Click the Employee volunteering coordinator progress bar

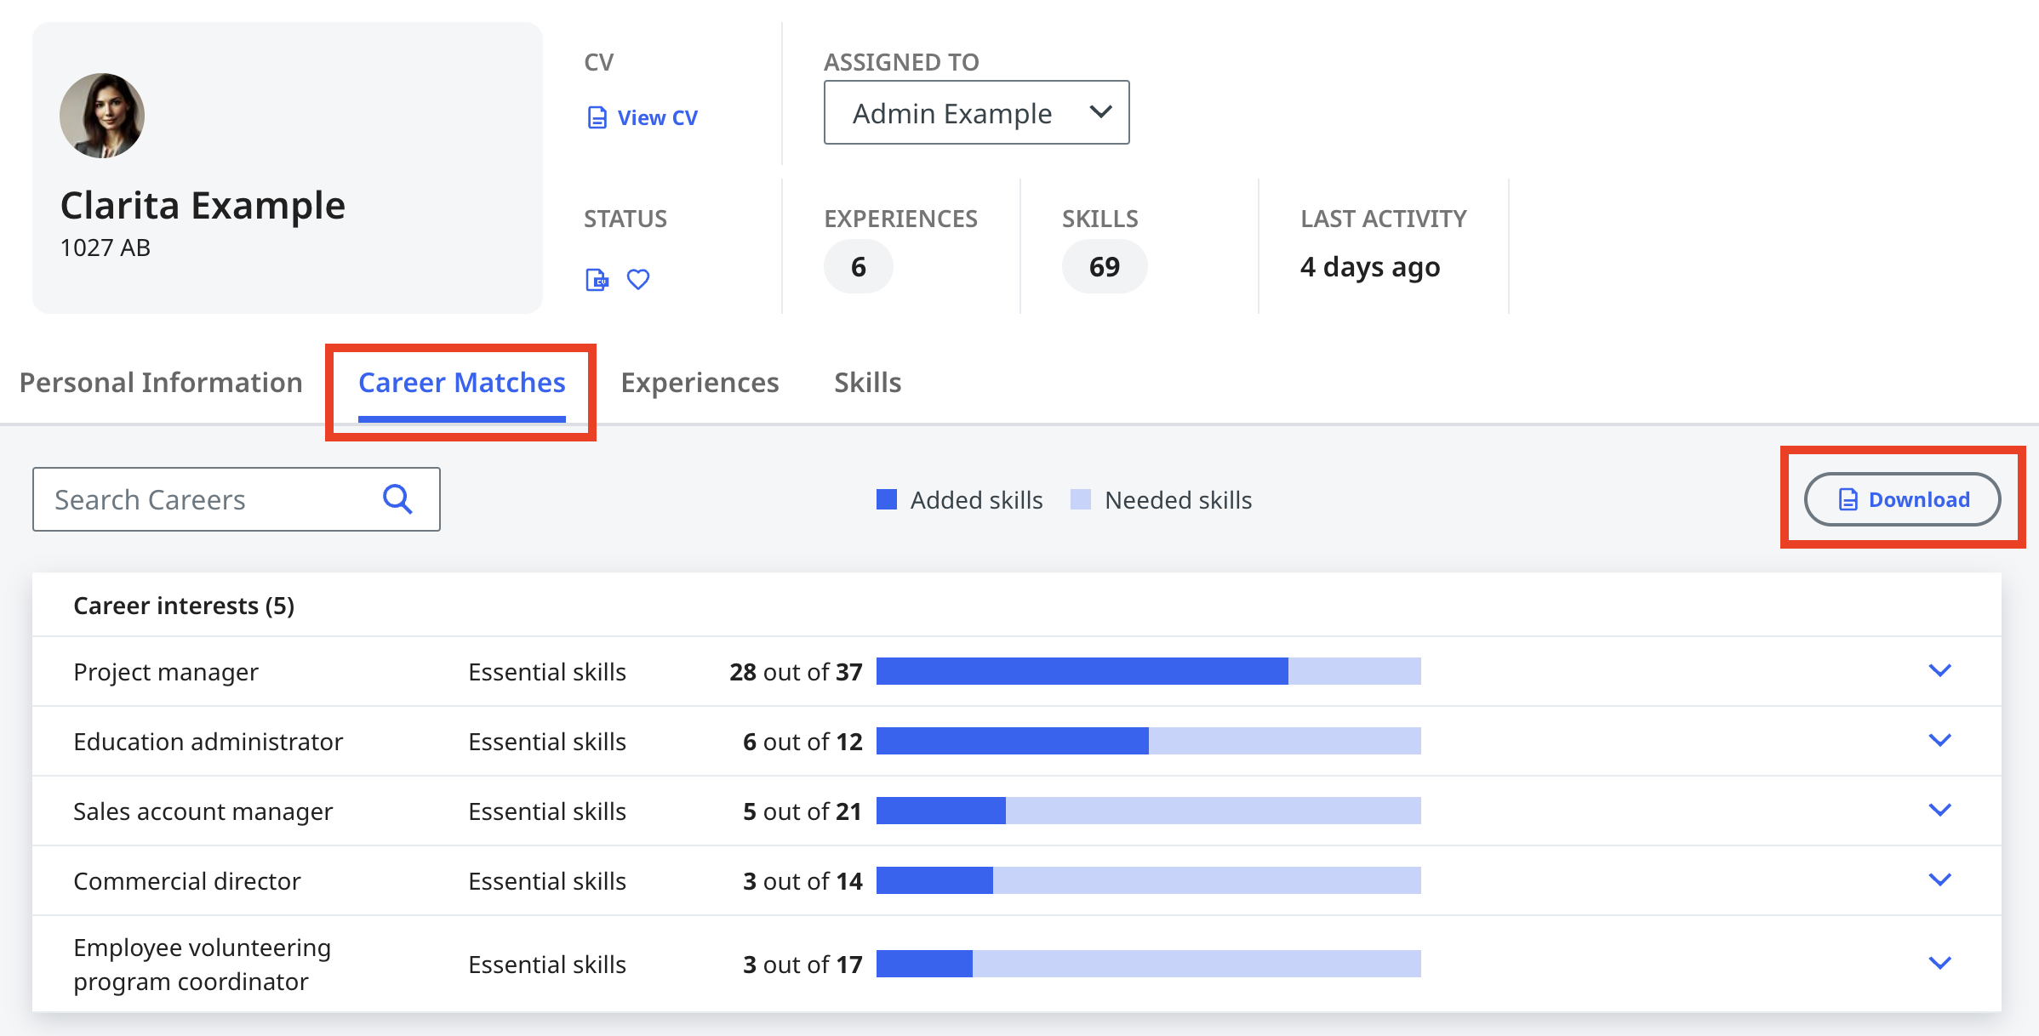(1148, 964)
